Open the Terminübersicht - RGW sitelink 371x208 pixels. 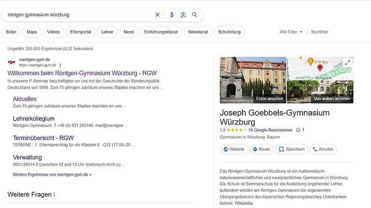43,138
